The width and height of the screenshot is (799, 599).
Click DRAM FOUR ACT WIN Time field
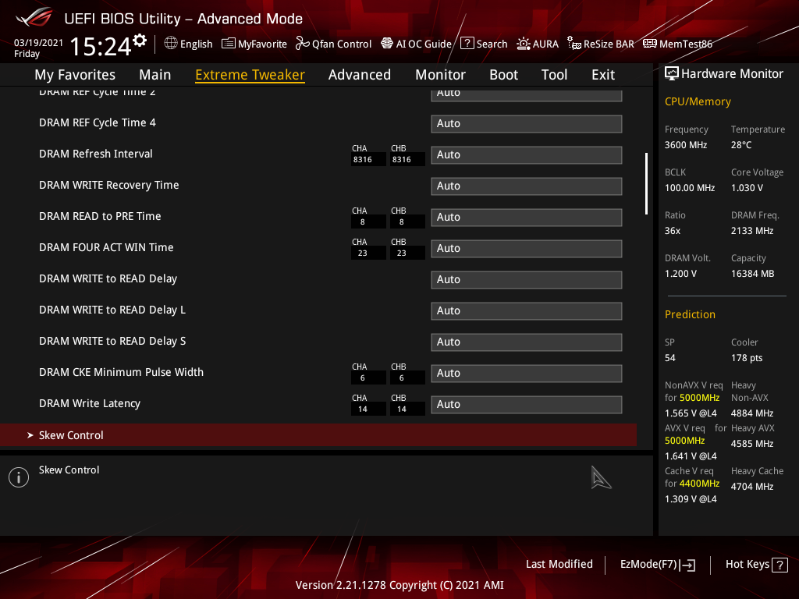(x=527, y=249)
